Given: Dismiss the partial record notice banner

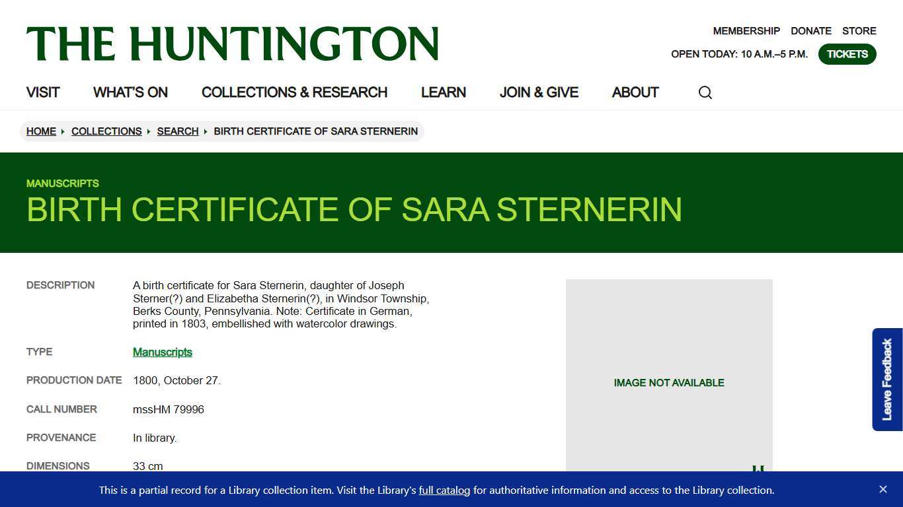Looking at the screenshot, I should (x=883, y=489).
